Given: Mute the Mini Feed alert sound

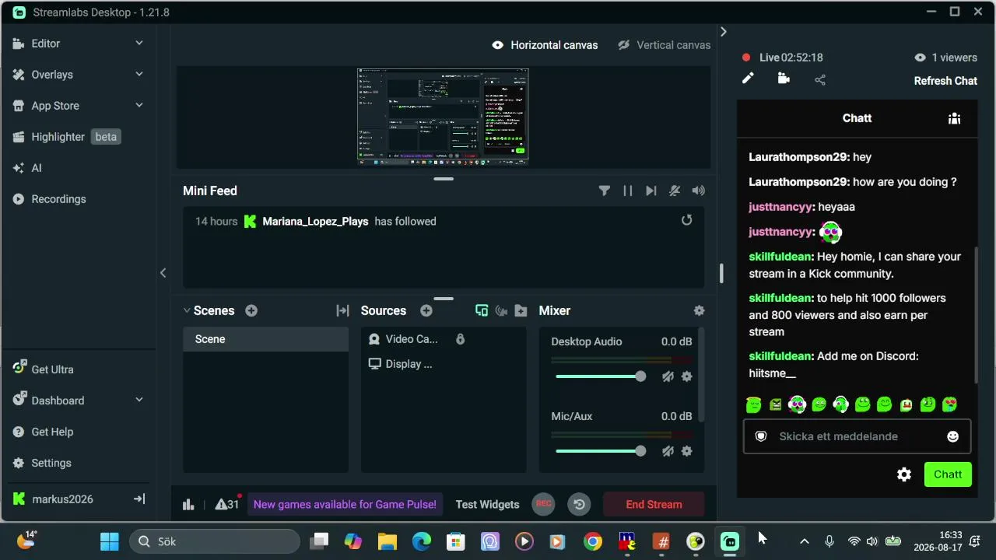Looking at the screenshot, I should click(x=699, y=191).
